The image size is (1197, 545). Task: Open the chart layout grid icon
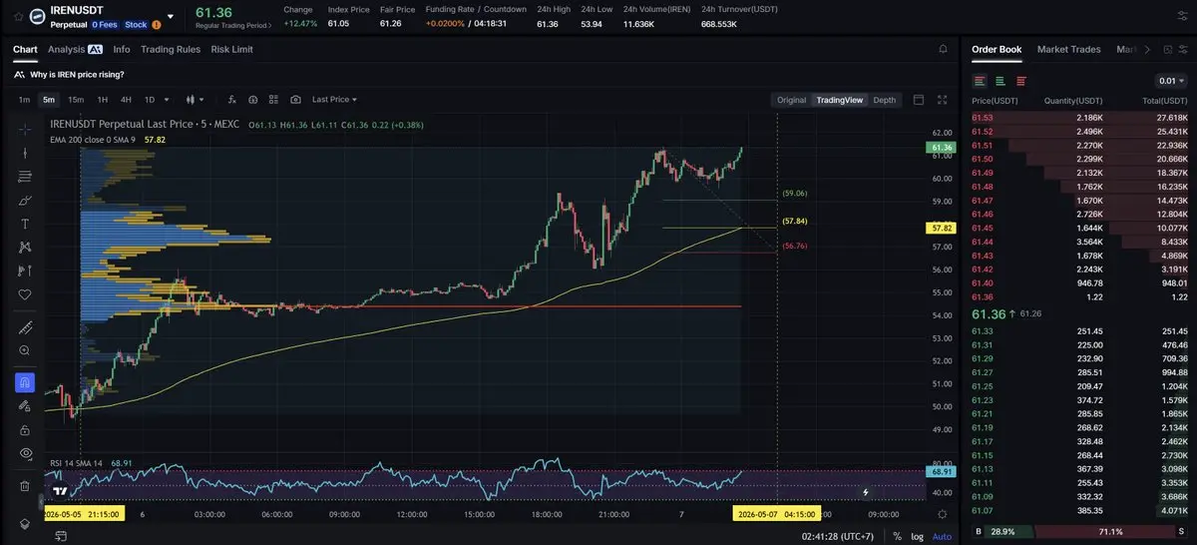tap(274, 100)
